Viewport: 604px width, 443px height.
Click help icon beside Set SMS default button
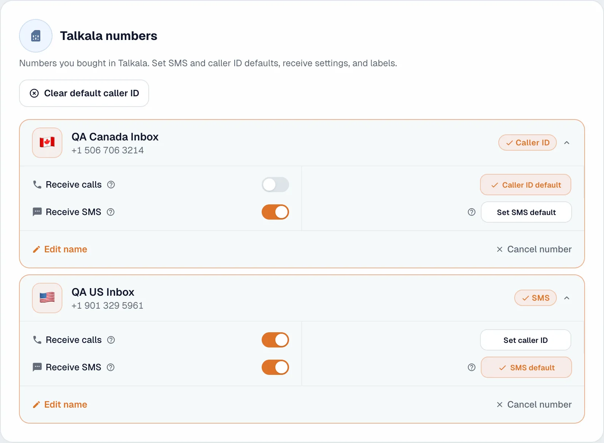[x=472, y=212]
